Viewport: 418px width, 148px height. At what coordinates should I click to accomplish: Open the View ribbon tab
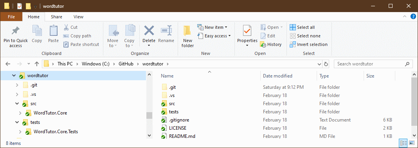point(78,17)
